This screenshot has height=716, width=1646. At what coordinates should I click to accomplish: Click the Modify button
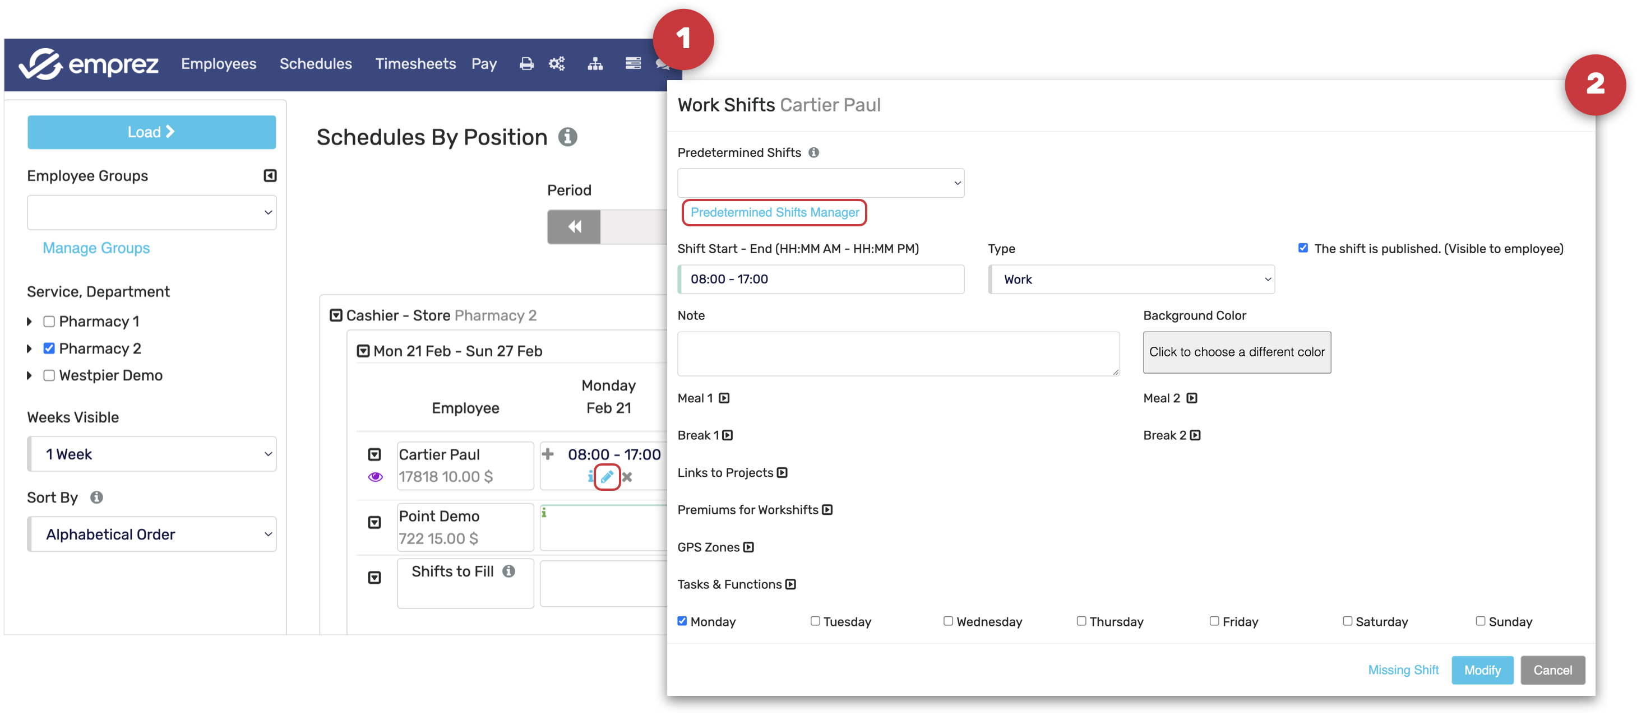tap(1481, 670)
